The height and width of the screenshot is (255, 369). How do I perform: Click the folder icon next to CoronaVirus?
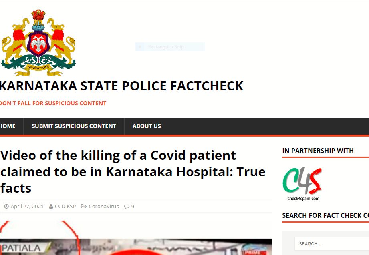84,206
